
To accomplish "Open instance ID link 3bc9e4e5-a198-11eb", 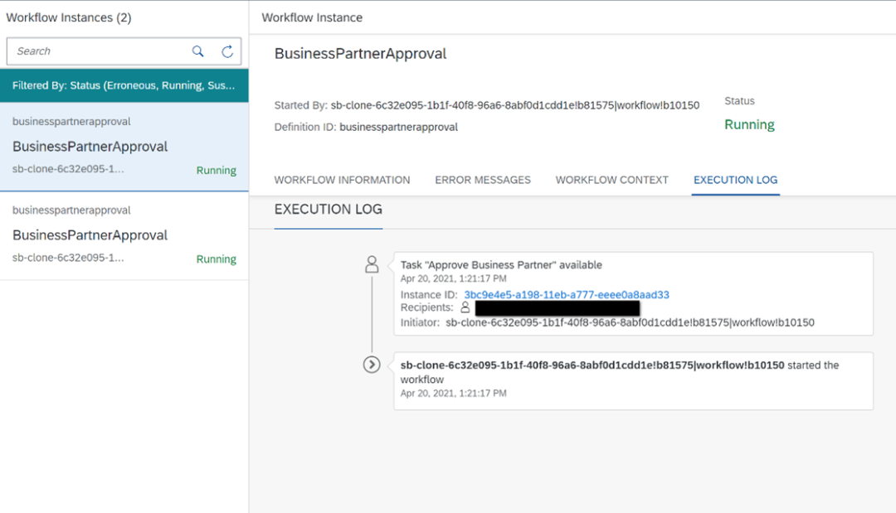I will (567, 294).
